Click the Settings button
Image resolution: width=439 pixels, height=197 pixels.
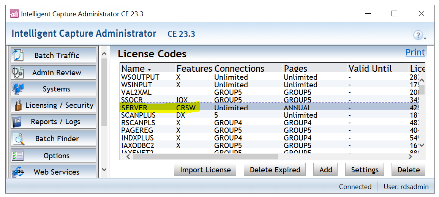tap(365, 170)
